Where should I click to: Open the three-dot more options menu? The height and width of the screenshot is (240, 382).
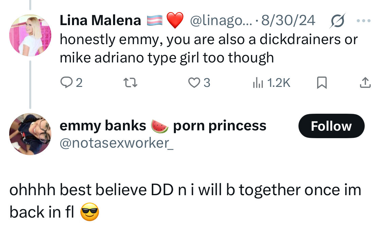364,21
